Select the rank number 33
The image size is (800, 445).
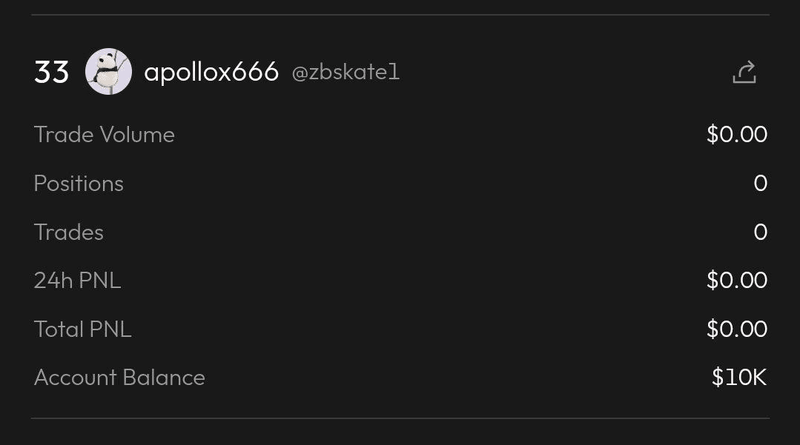[52, 73]
